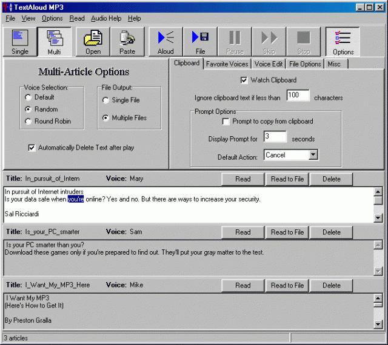Click voice name "Mary"
Viewport: 388px width, 345px height.
(x=136, y=179)
